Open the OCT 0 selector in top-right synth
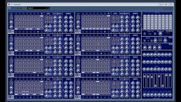Image resolution: width=181 pixels, height=102 pixels. 113,18
